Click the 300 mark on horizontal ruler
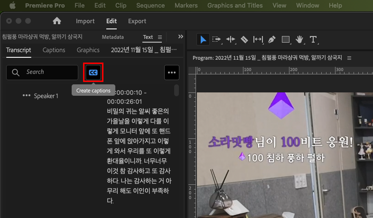Image resolution: width=373 pixels, height=218 pixels. (x=339, y=70)
